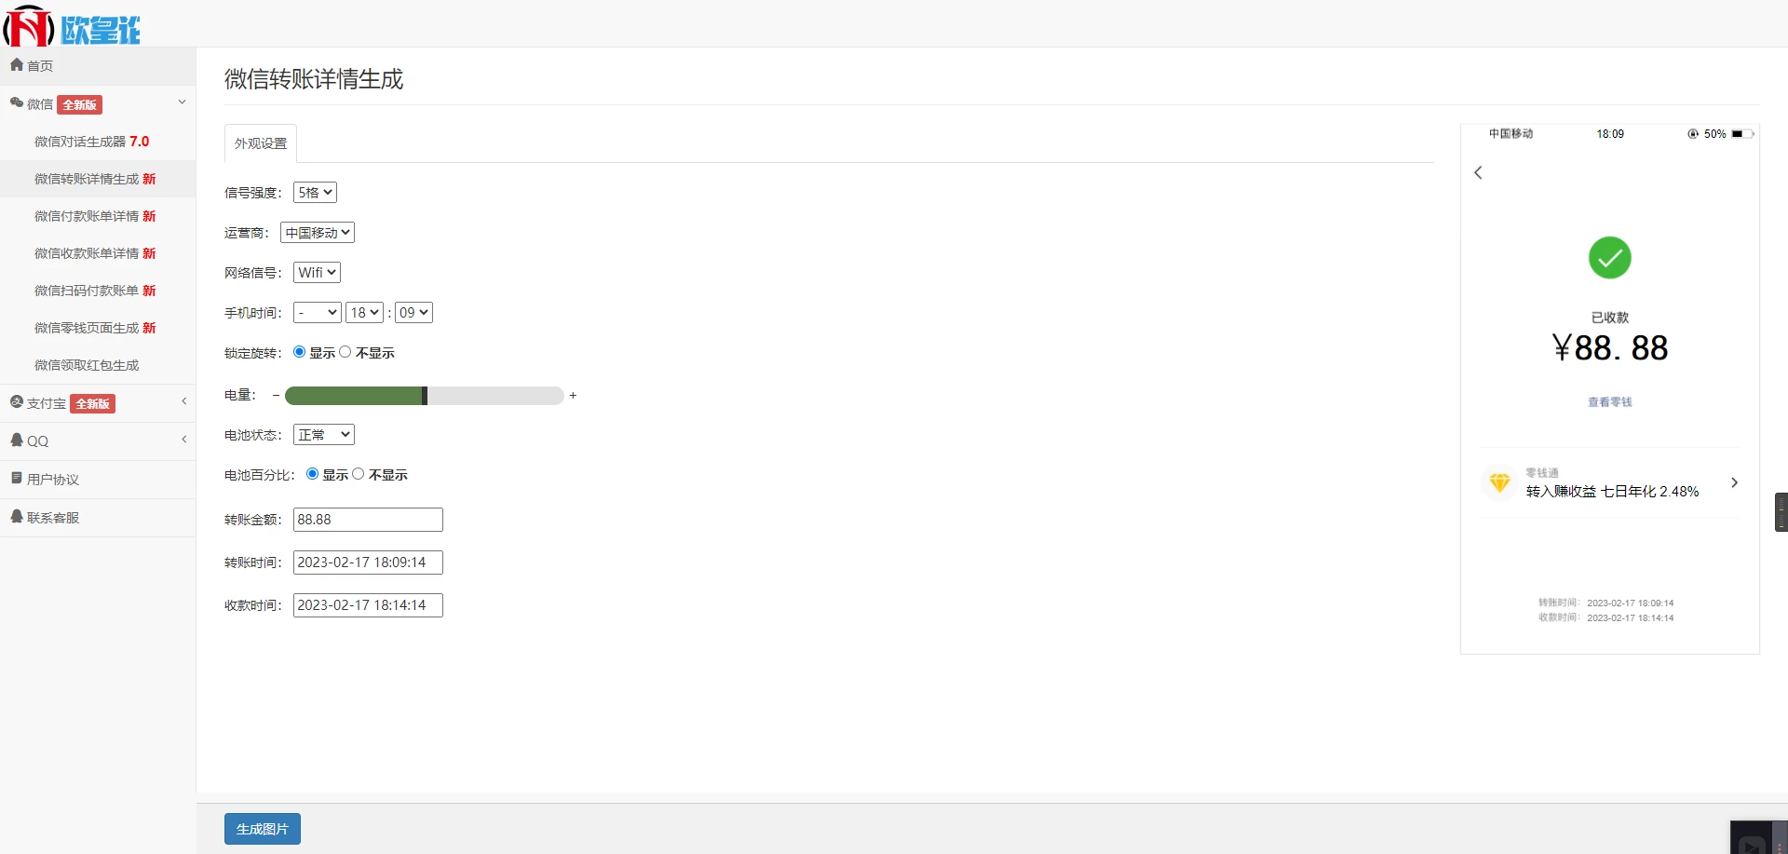Click the 联系客服 bell icon
The image size is (1788, 854).
point(17,517)
